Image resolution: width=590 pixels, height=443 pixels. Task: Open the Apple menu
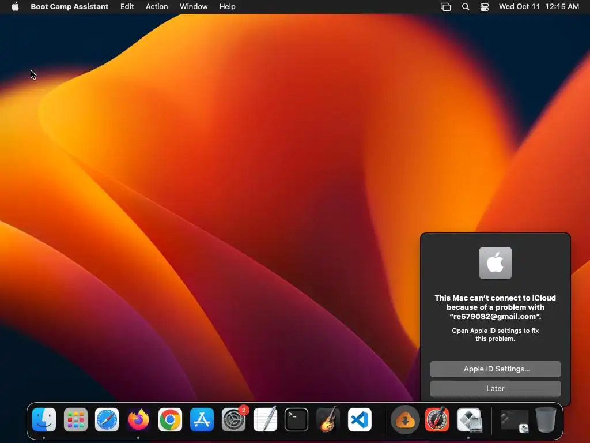(15, 7)
